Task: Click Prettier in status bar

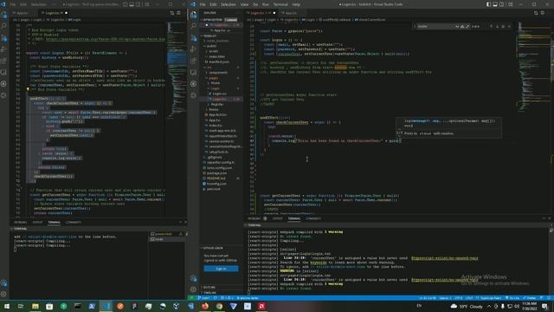Action: (x=529, y=298)
